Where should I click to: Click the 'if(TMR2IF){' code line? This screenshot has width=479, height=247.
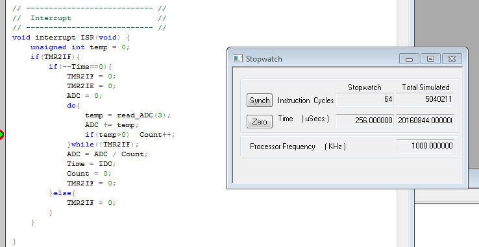55,57
